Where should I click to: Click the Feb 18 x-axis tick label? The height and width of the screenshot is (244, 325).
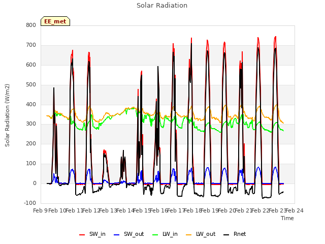click(x=193, y=210)
